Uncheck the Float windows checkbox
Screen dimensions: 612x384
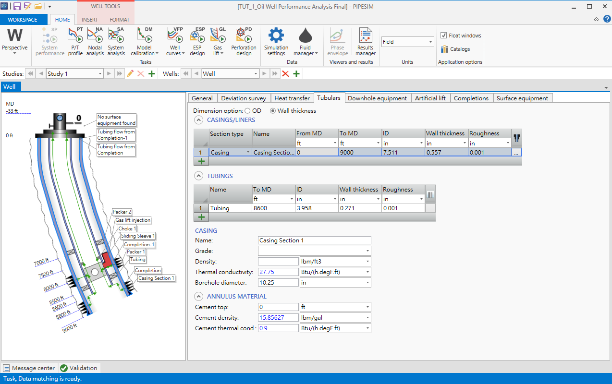click(x=444, y=36)
